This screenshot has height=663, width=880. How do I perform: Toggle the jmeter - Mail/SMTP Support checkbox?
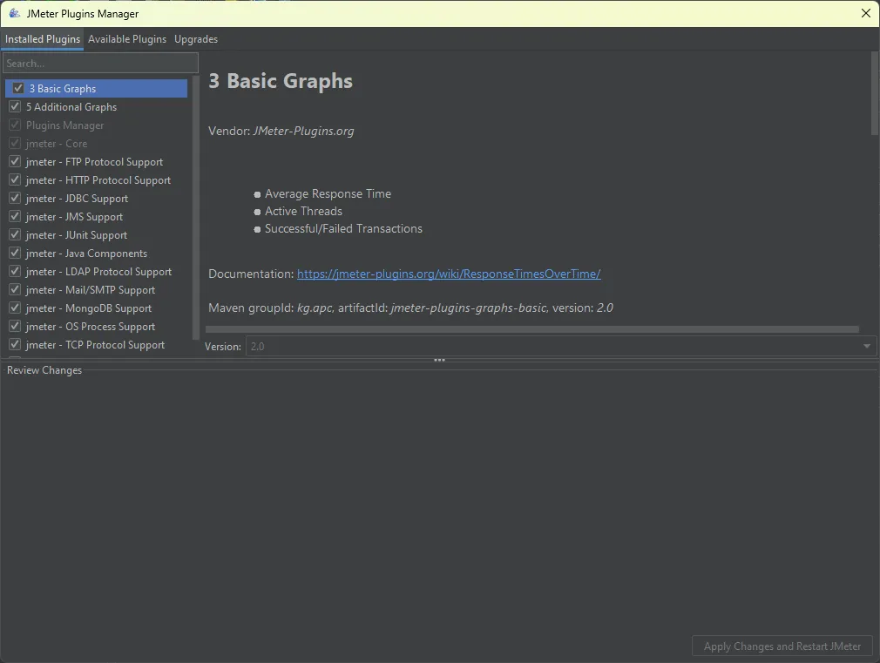point(15,289)
